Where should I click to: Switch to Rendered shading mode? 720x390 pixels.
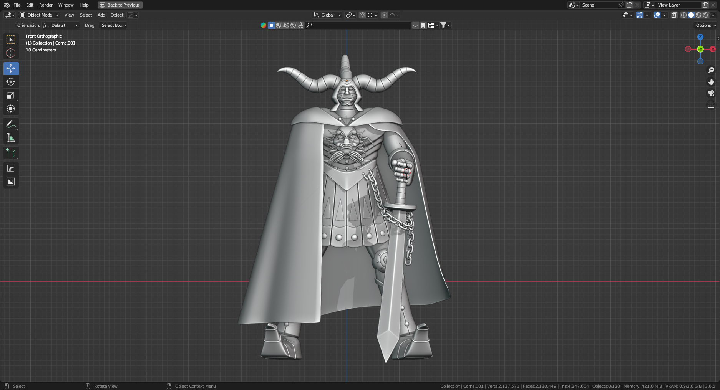(x=706, y=15)
